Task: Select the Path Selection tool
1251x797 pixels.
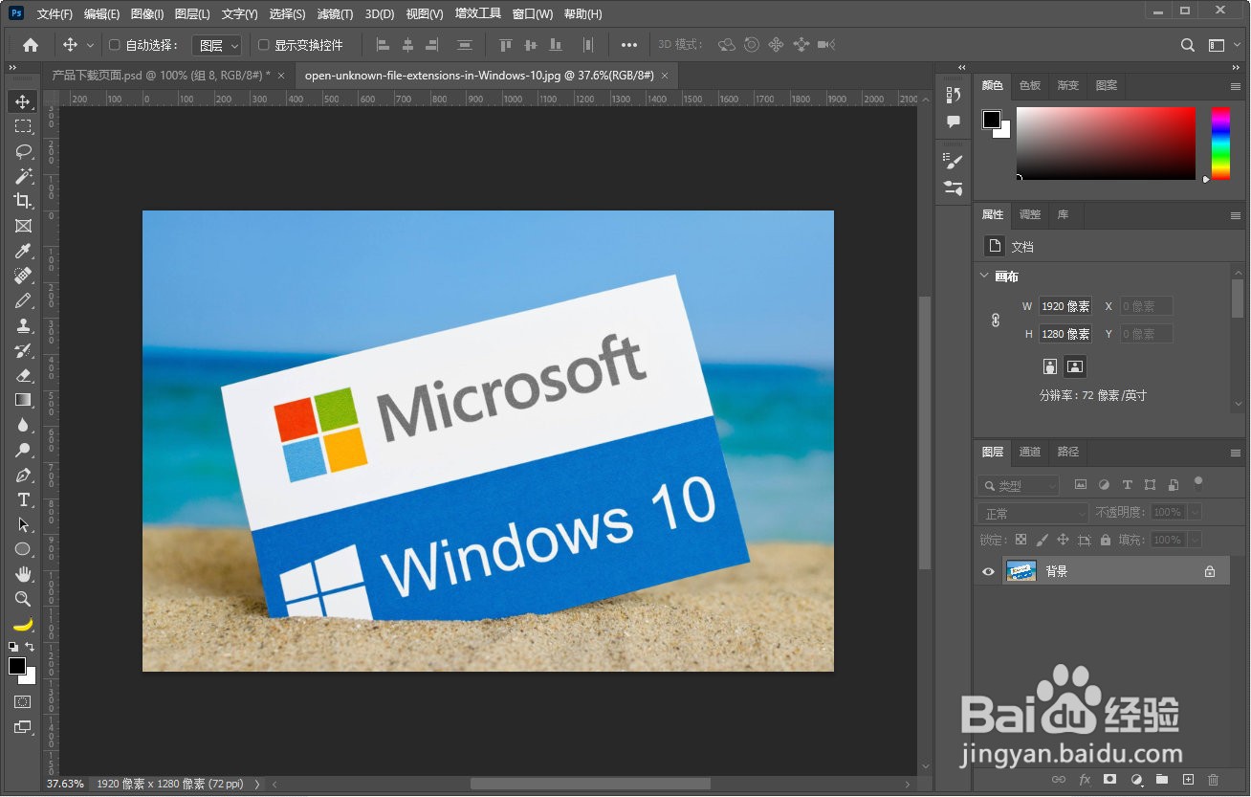Action: pyautogui.click(x=23, y=524)
